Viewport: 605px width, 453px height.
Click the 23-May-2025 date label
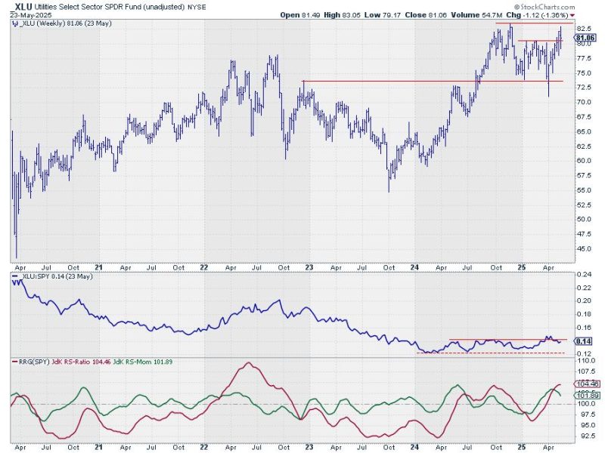pos(31,15)
